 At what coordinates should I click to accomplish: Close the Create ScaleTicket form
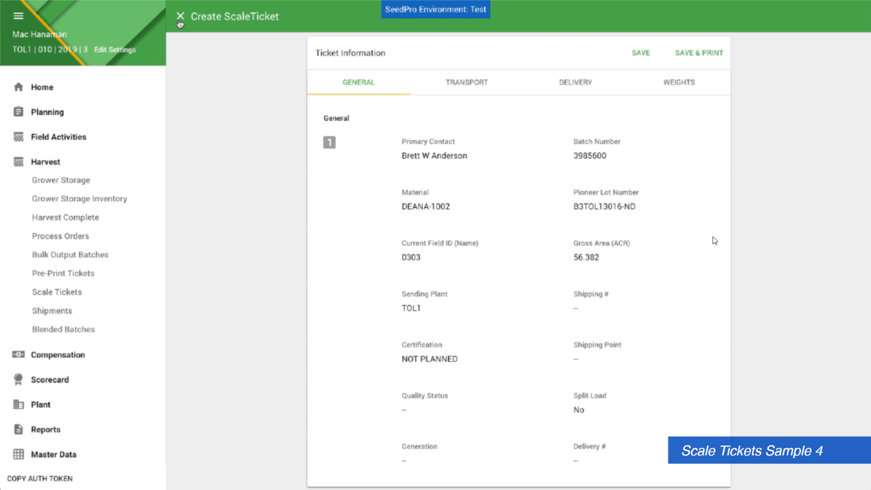[x=180, y=16]
